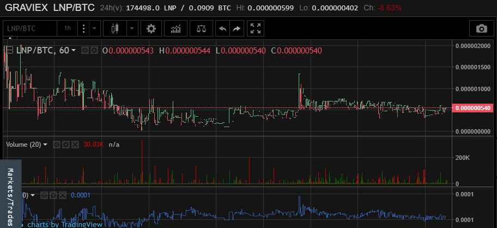
Task: Toggle visibility of the Volume indicator
Action: [57, 145]
